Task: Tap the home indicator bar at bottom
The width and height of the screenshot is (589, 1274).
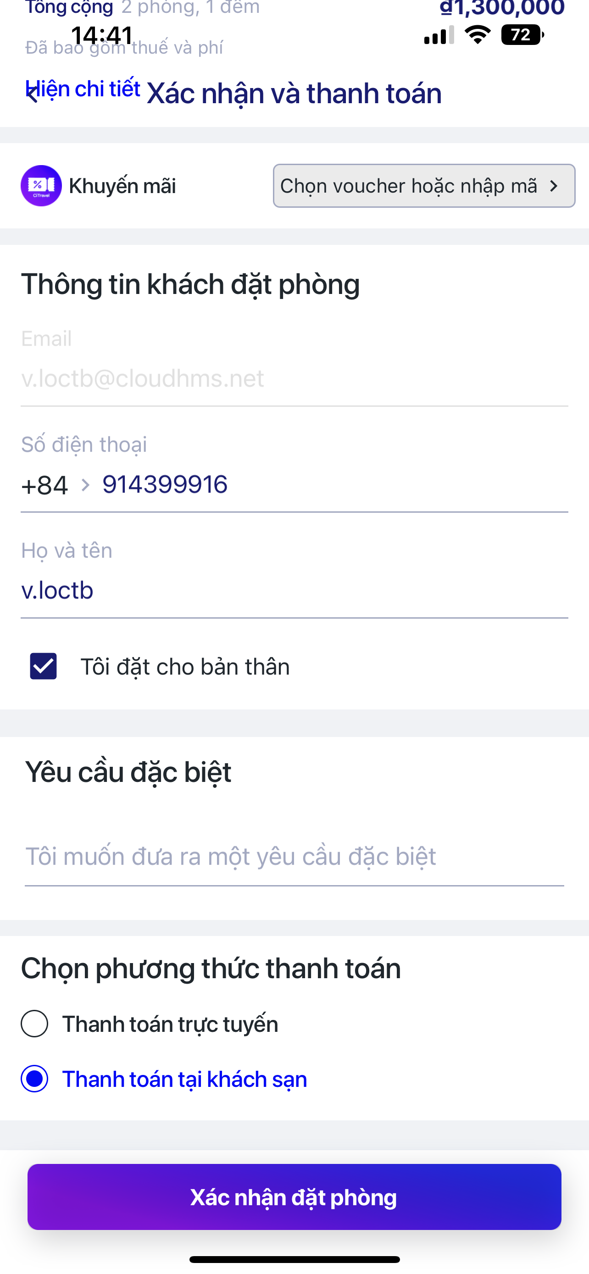Action: pos(294,1260)
